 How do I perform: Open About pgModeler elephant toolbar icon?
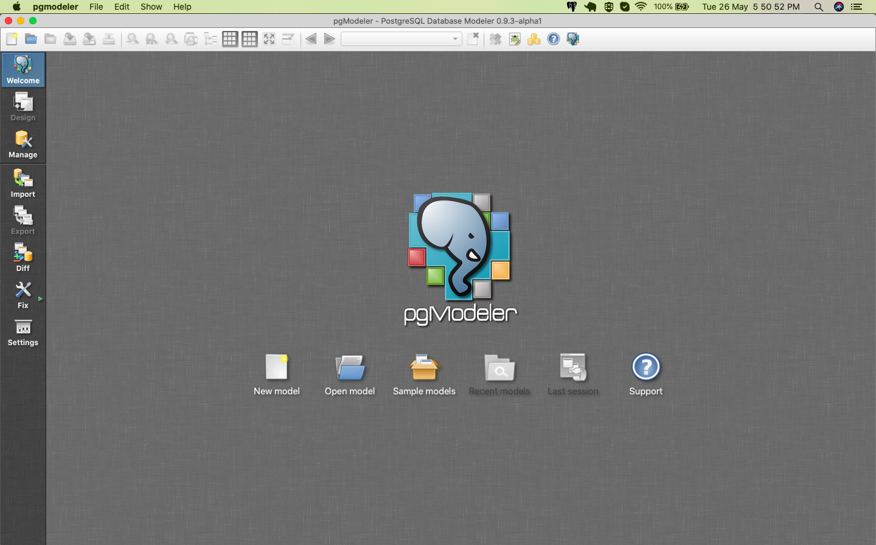[573, 39]
